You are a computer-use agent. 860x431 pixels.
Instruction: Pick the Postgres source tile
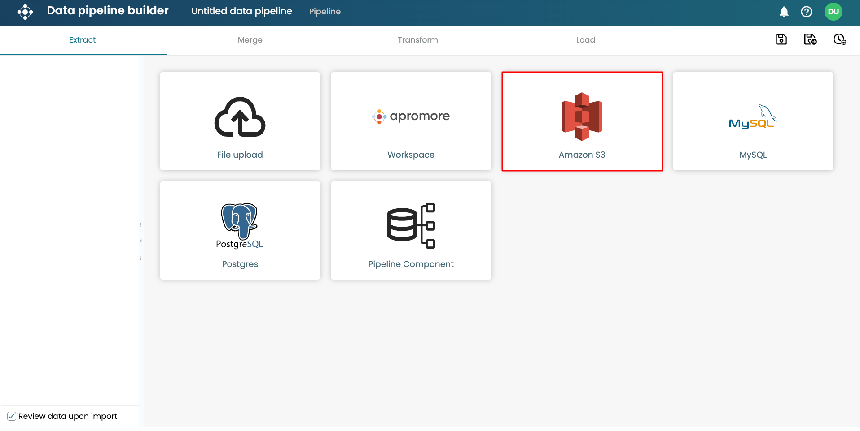(240, 230)
